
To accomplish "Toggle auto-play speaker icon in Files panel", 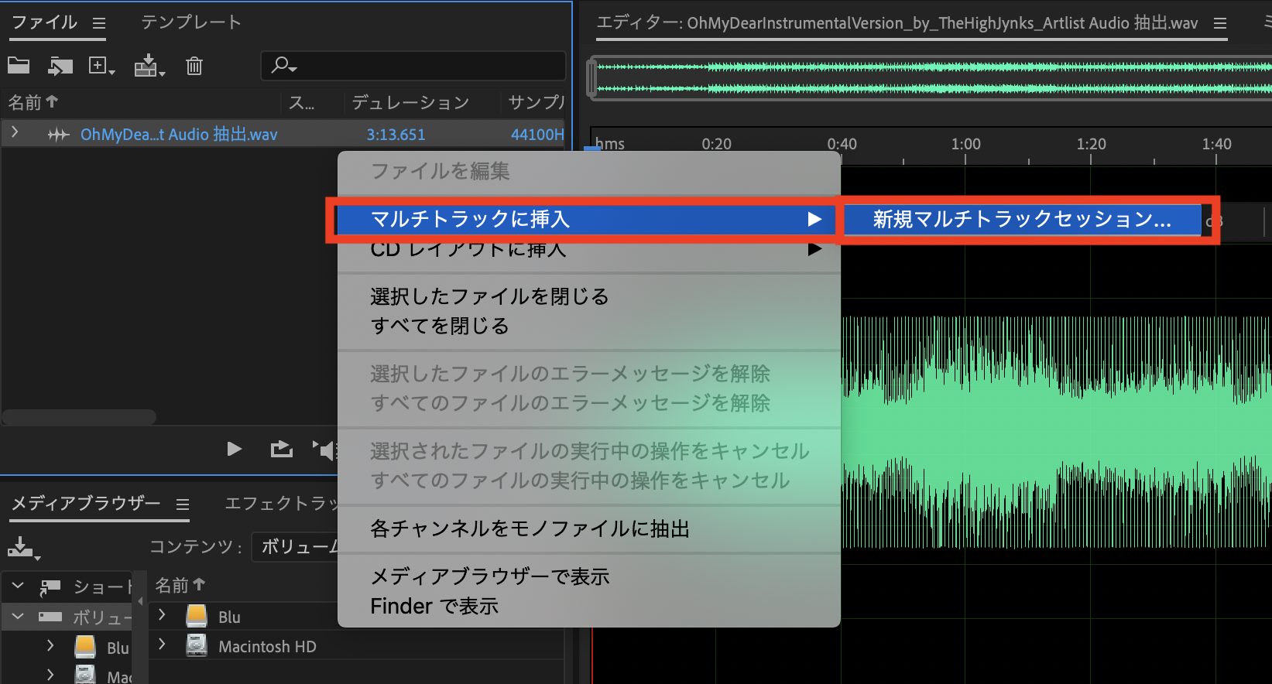I will 324,450.
